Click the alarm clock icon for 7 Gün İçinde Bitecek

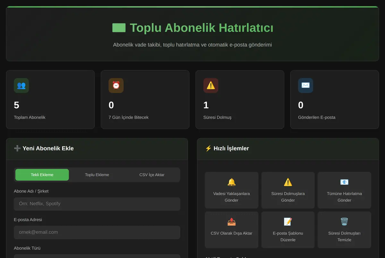point(116,85)
